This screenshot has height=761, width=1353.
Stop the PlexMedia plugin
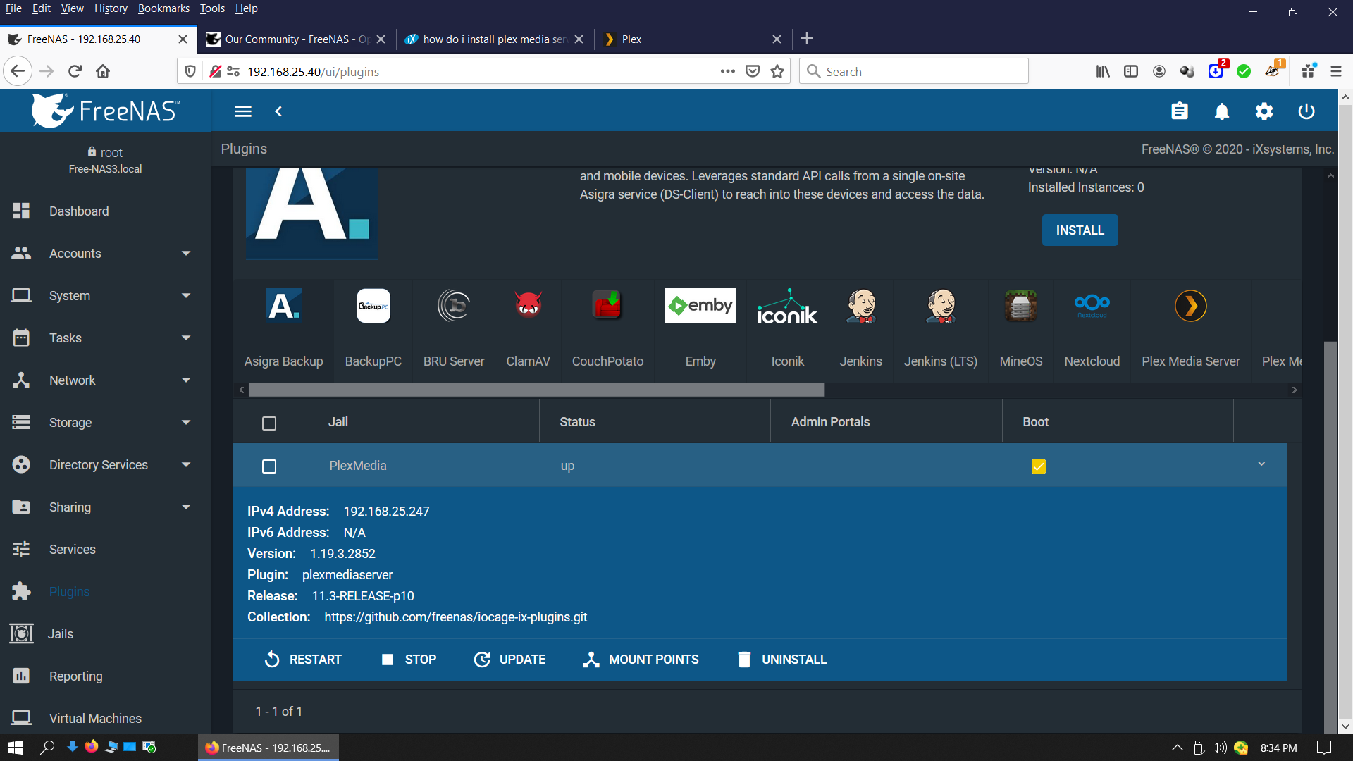pos(409,660)
